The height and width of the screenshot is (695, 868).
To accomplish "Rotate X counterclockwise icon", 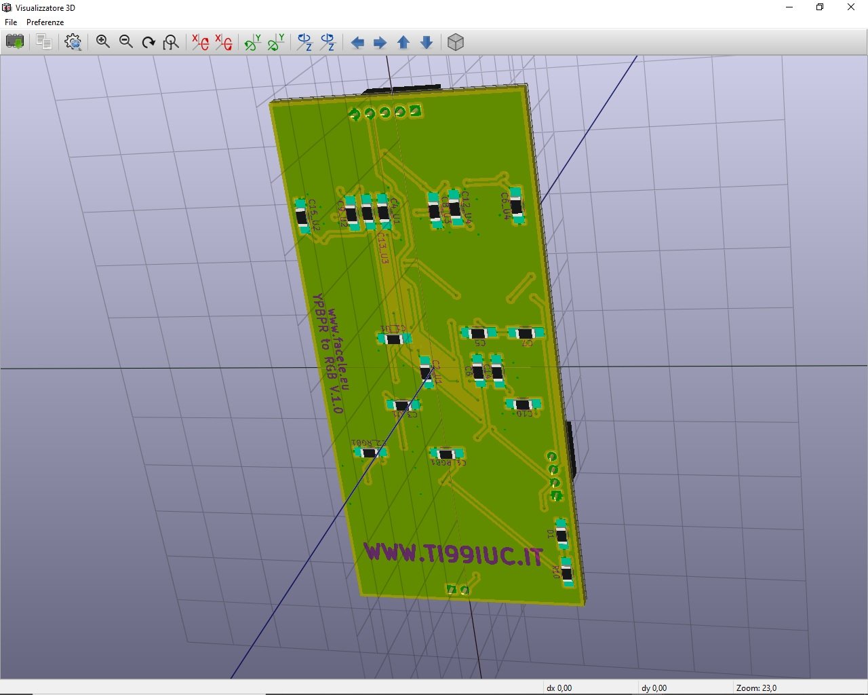I will tap(224, 42).
